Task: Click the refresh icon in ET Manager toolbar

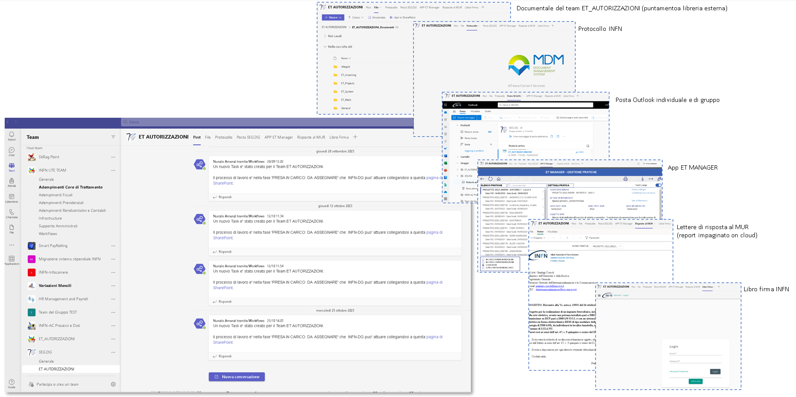Action: tap(491, 179)
